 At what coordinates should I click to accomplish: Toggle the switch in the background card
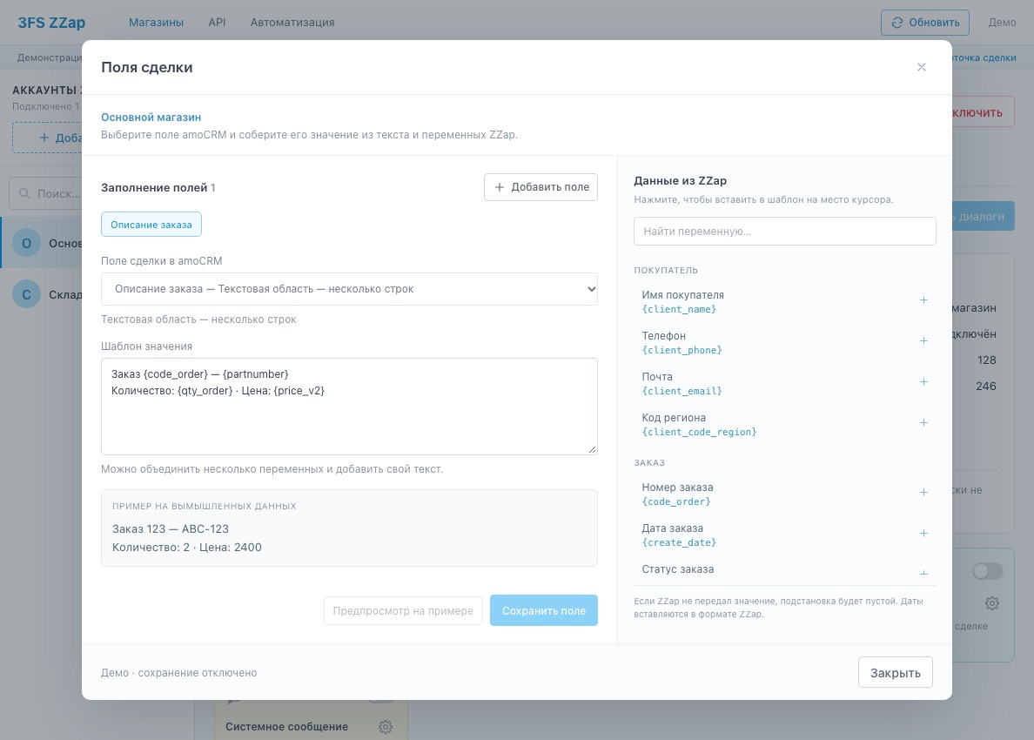[988, 571]
